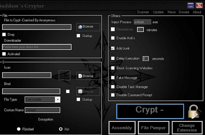Check the Delay Execution checkbox
This screenshot has height=135, width=205.
click(113, 59)
